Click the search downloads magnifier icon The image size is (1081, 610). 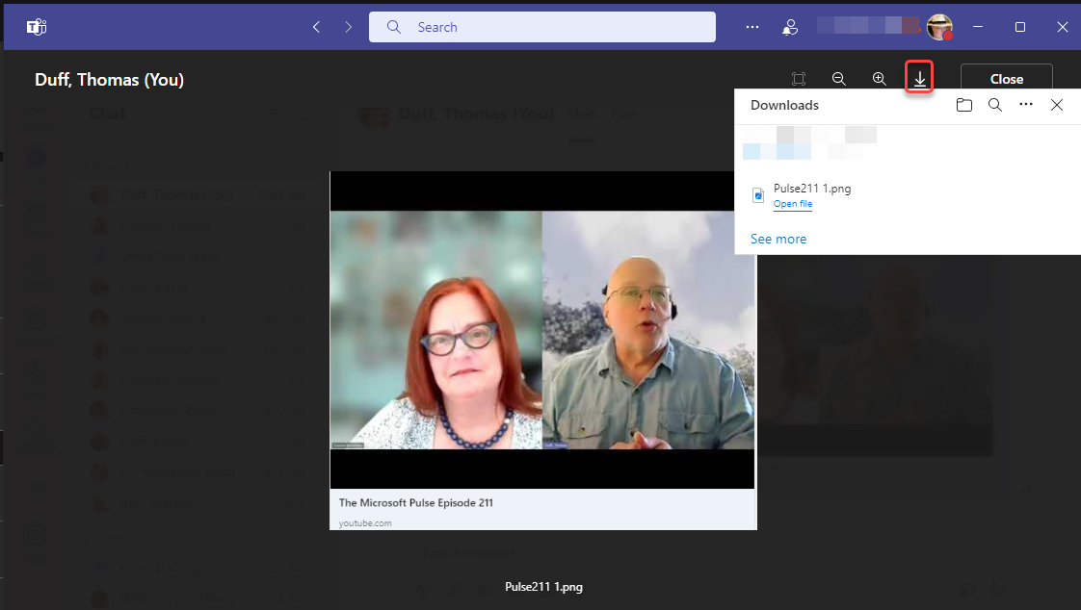click(x=995, y=105)
